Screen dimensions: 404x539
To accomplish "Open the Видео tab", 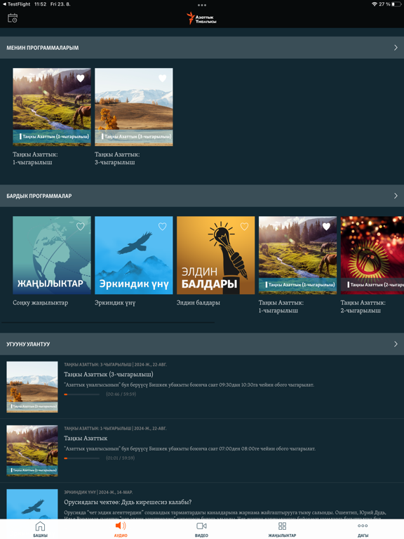I will click(x=201, y=528).
